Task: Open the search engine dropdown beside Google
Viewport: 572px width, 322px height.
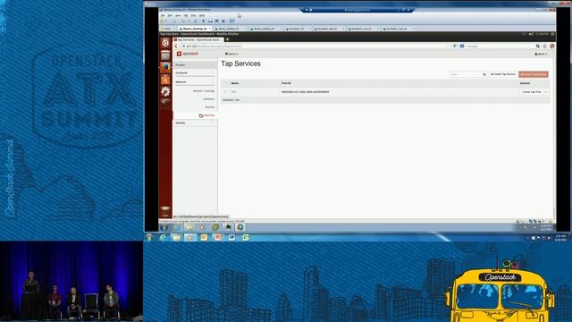Action: (x=463, y=47)
